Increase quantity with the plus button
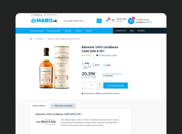Image resolution: width=182 pixels, height=134 pixels. tap(100, 84)
